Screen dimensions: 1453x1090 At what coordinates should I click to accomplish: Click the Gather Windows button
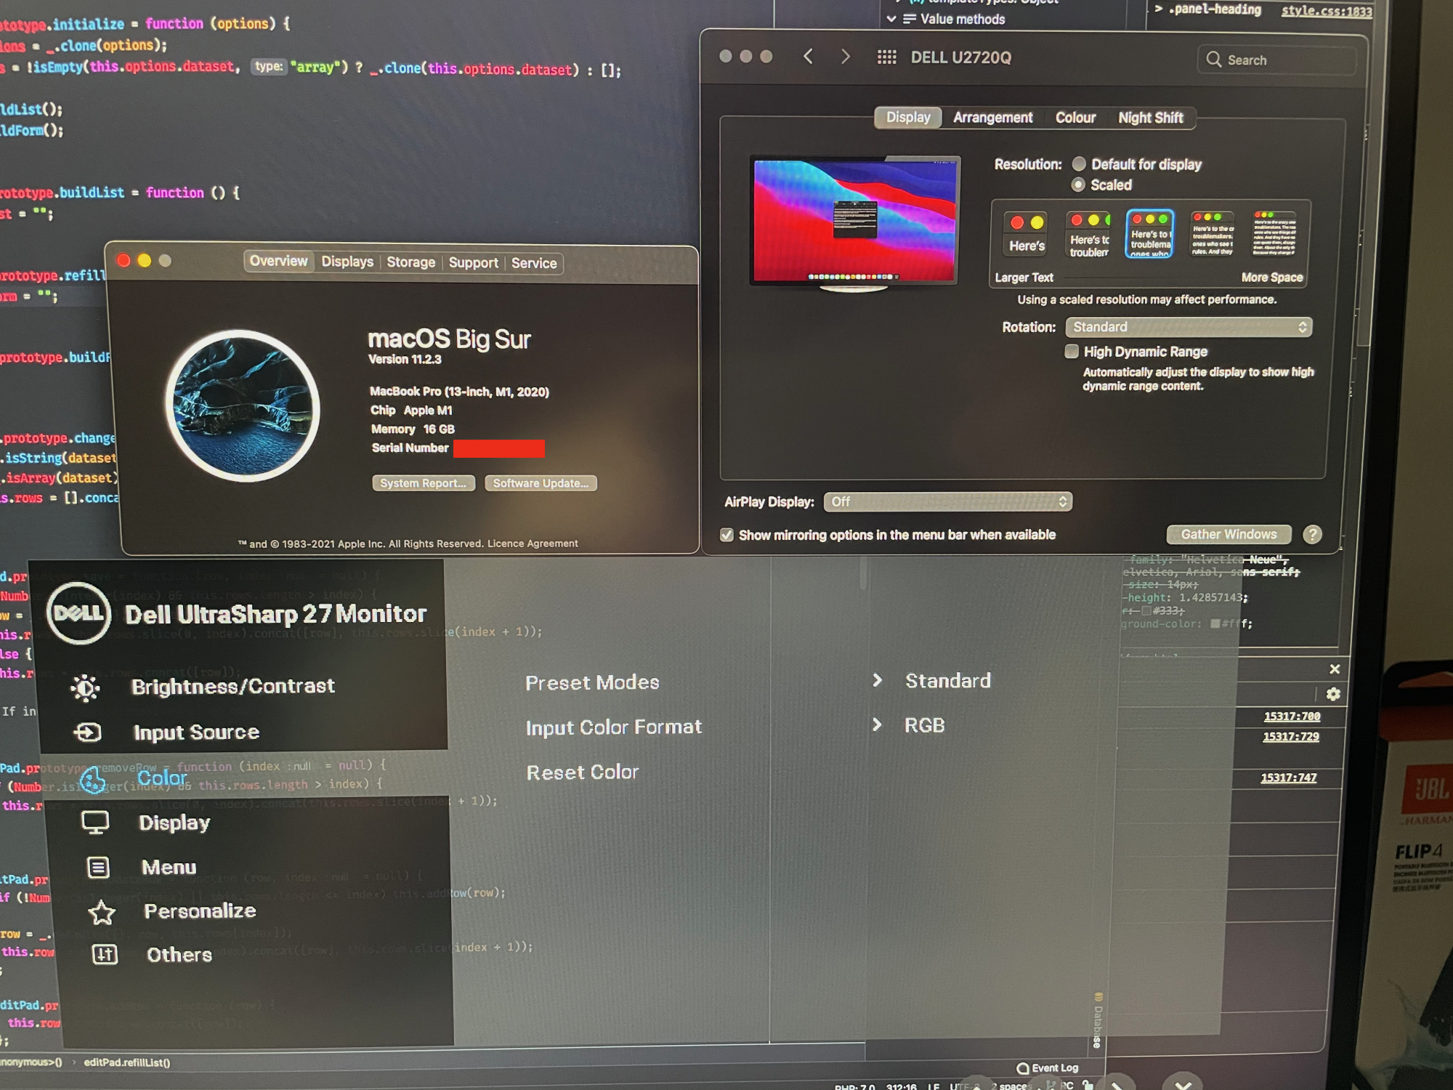pos(1229,535)
